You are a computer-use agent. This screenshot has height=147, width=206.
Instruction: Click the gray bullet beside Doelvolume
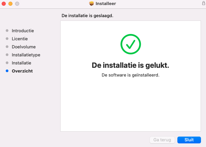(7, 47)
